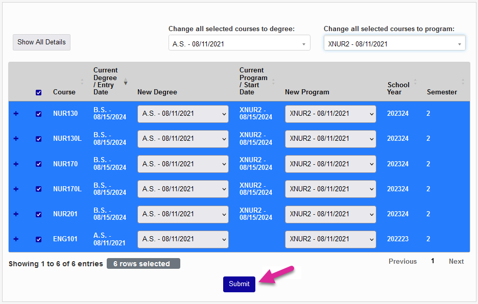Screen dimensions: 478x304
Task: Click the Submit button
Action: click(x=238, y=284)
